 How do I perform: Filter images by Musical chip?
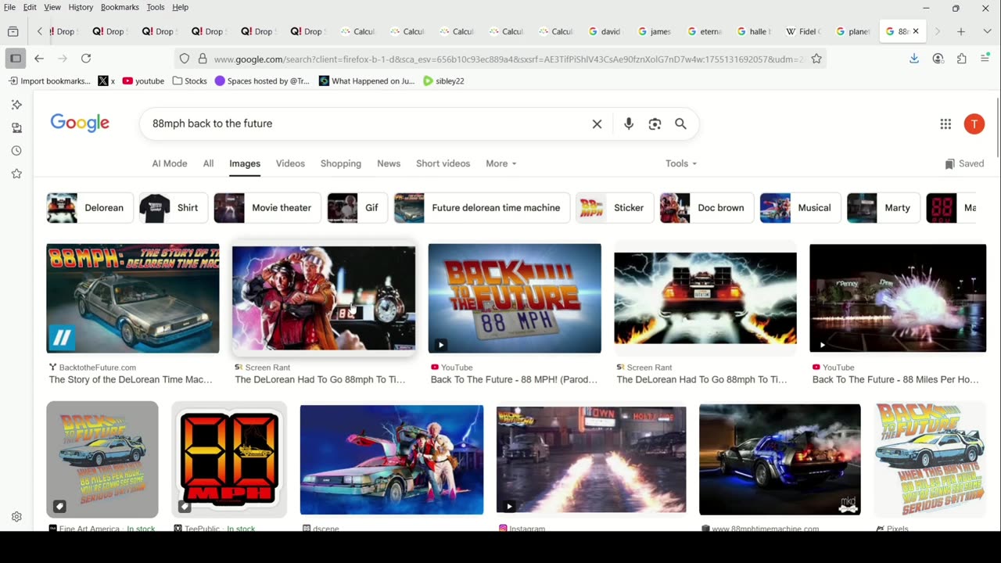tap(800, 208)
